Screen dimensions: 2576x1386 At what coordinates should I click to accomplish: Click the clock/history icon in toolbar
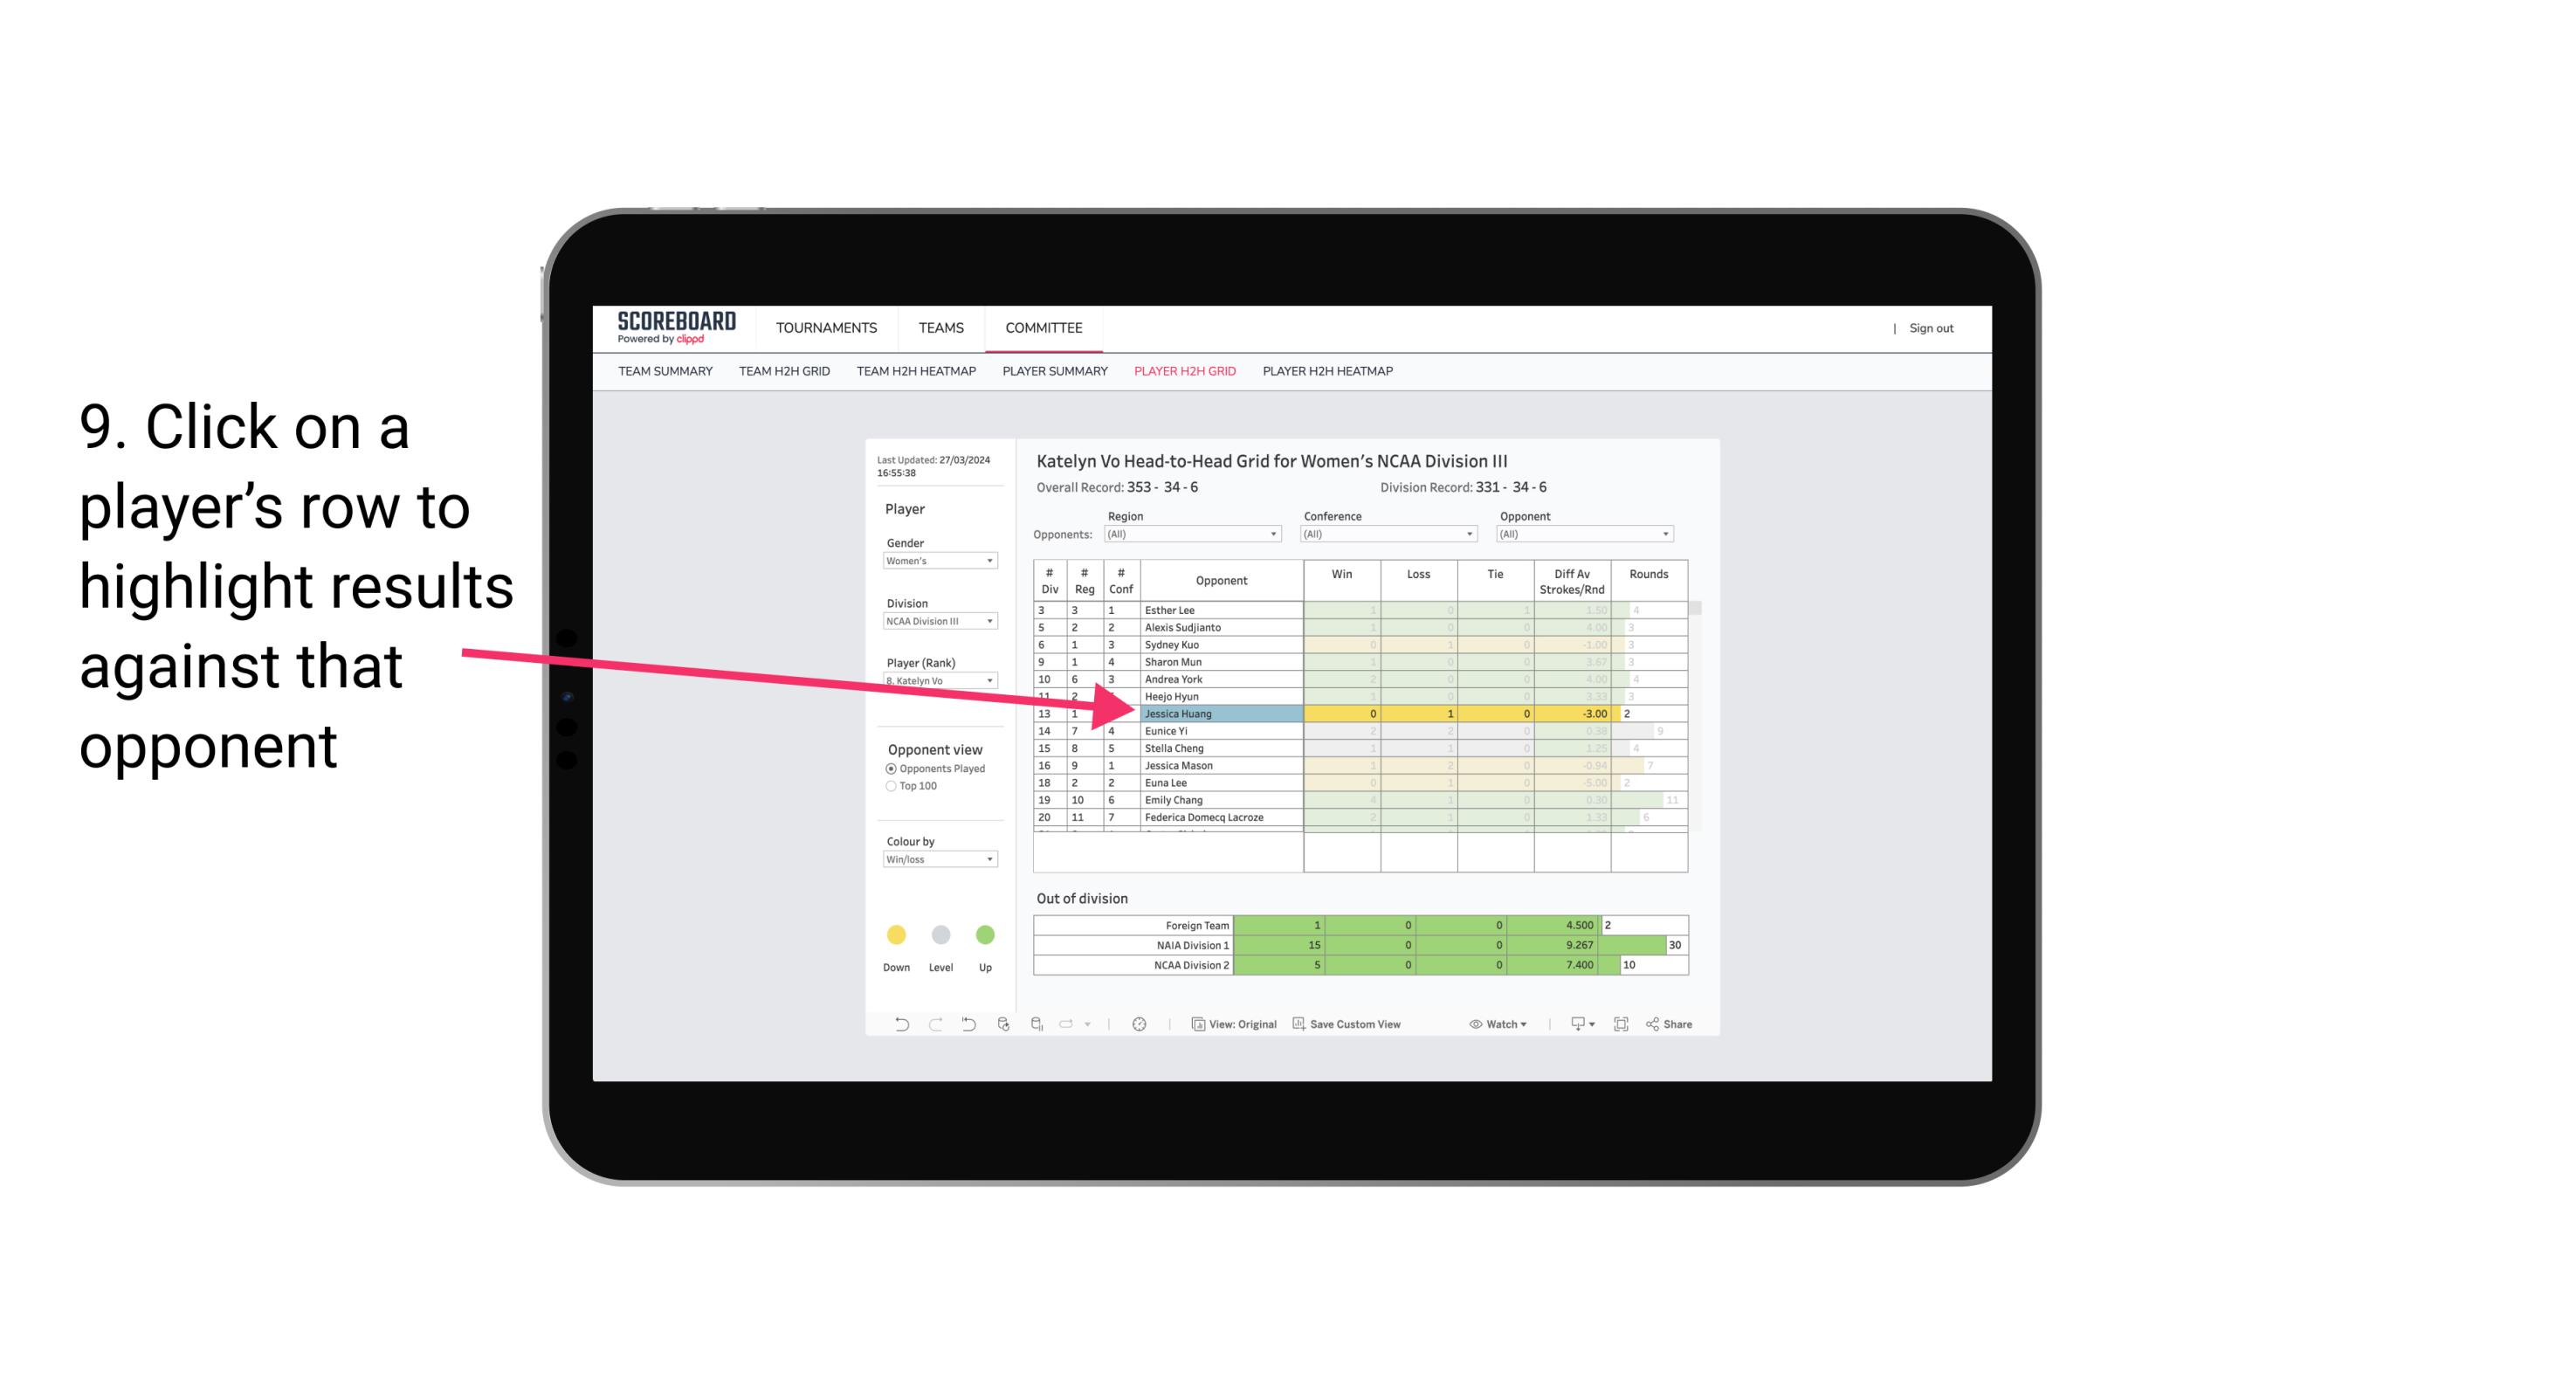click(1140, 1026)
